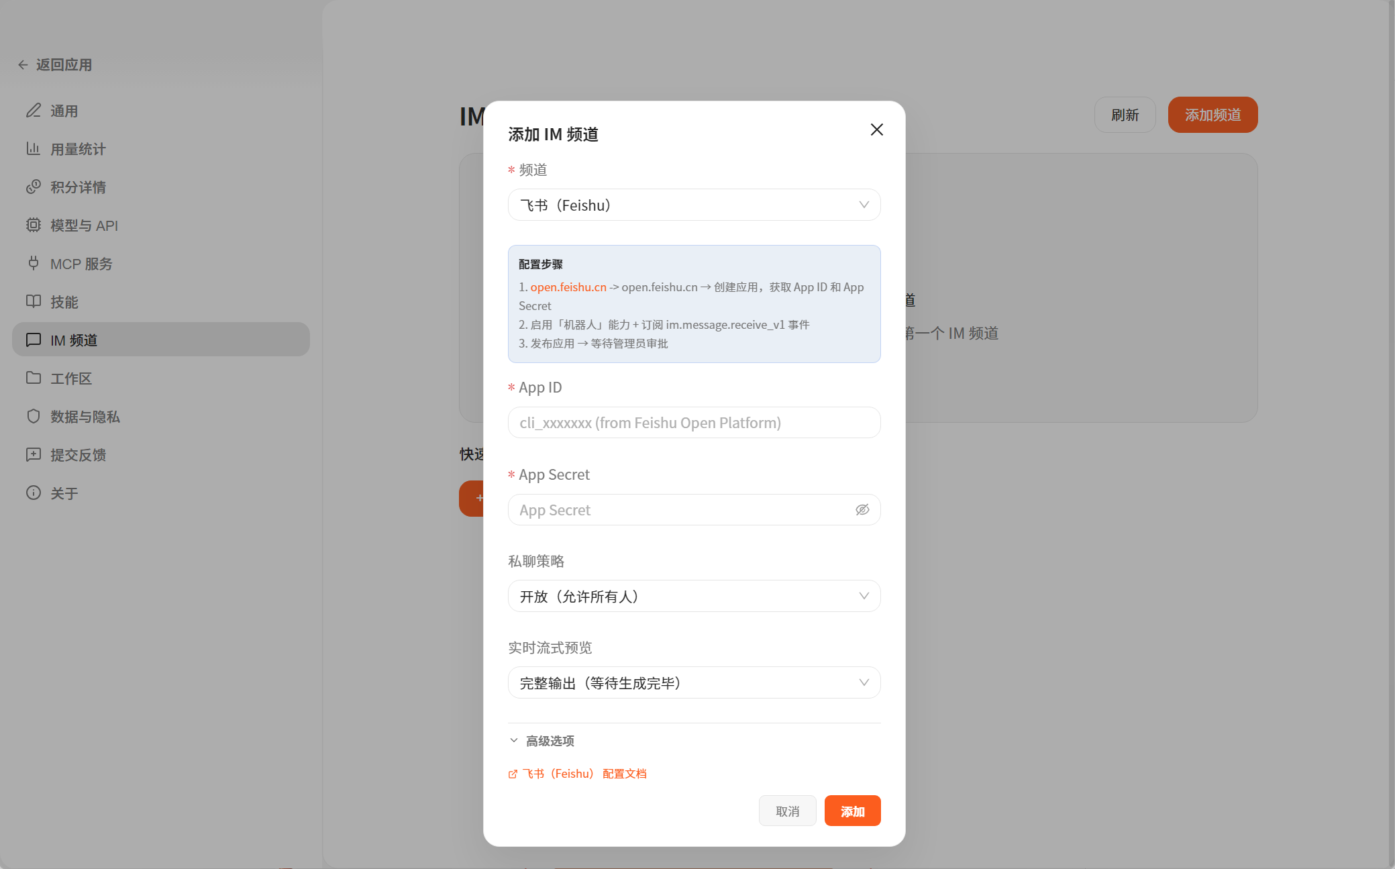Click the shield icon for 数据与隐私
Image resolution: width=1395 pixels, height=869 pixels.
coord(34,417)
